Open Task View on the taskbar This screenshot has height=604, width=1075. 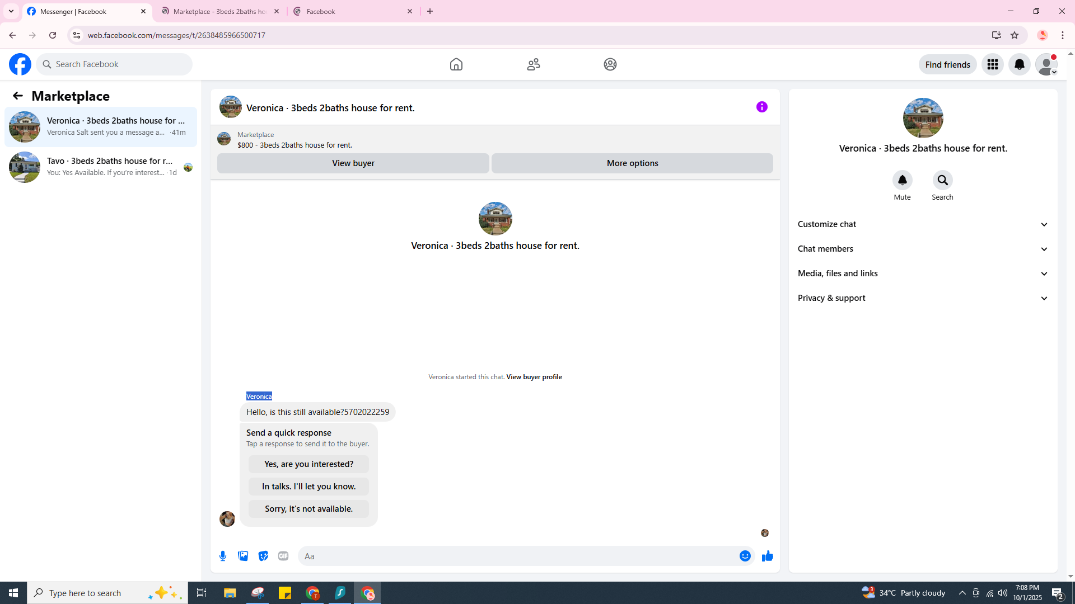click(x=202, y=593)
